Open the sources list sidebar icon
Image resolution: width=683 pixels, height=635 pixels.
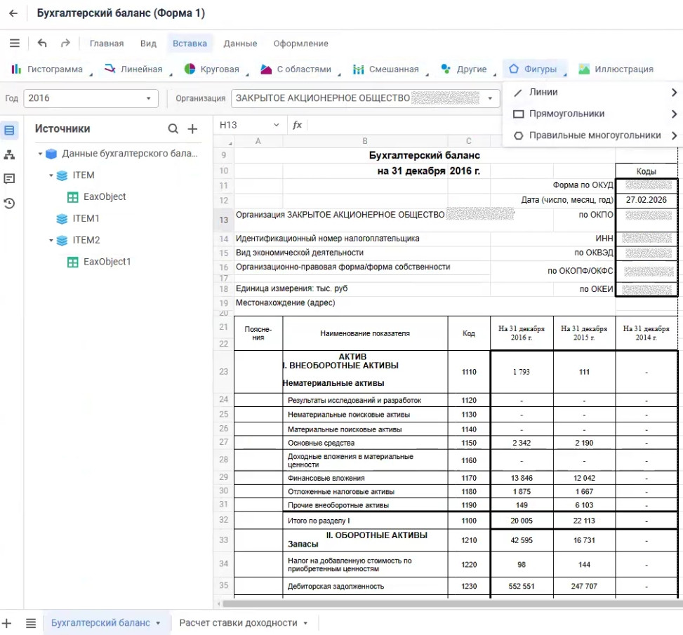pos(9,131)
